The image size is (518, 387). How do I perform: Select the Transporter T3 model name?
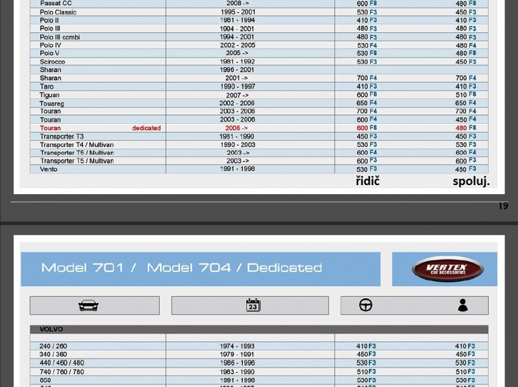62,137
